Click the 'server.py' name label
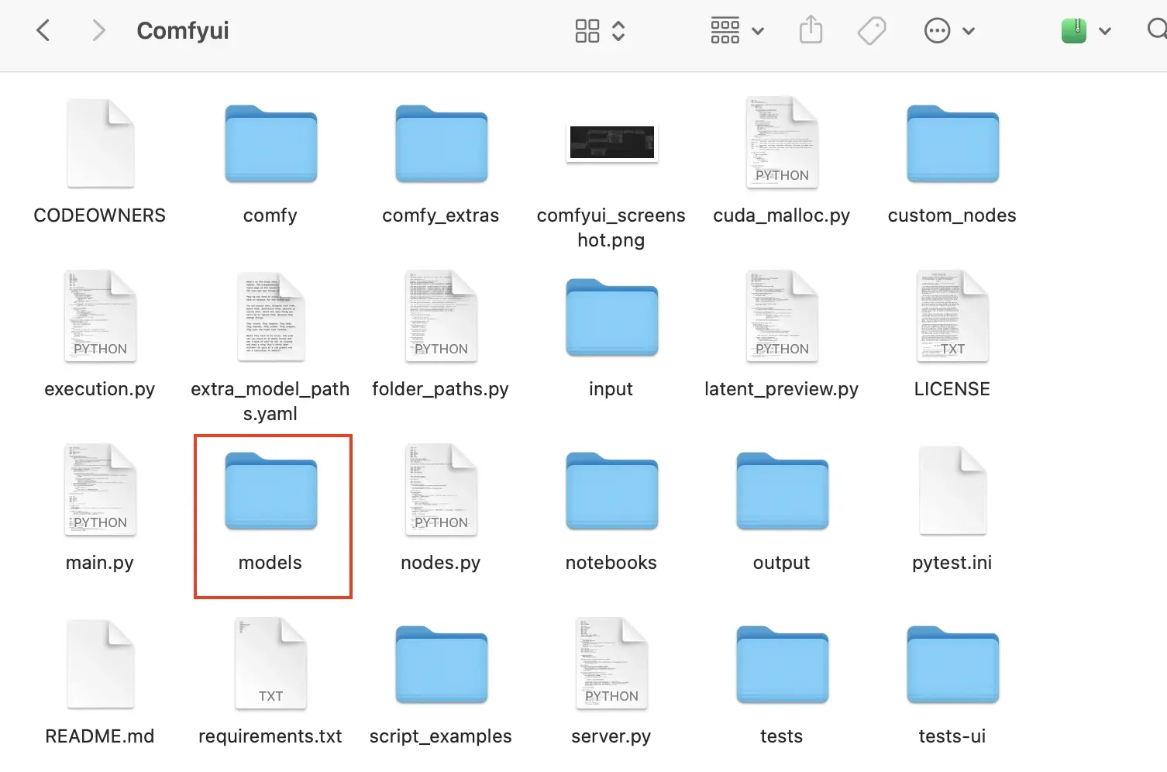 coord(611,737)
